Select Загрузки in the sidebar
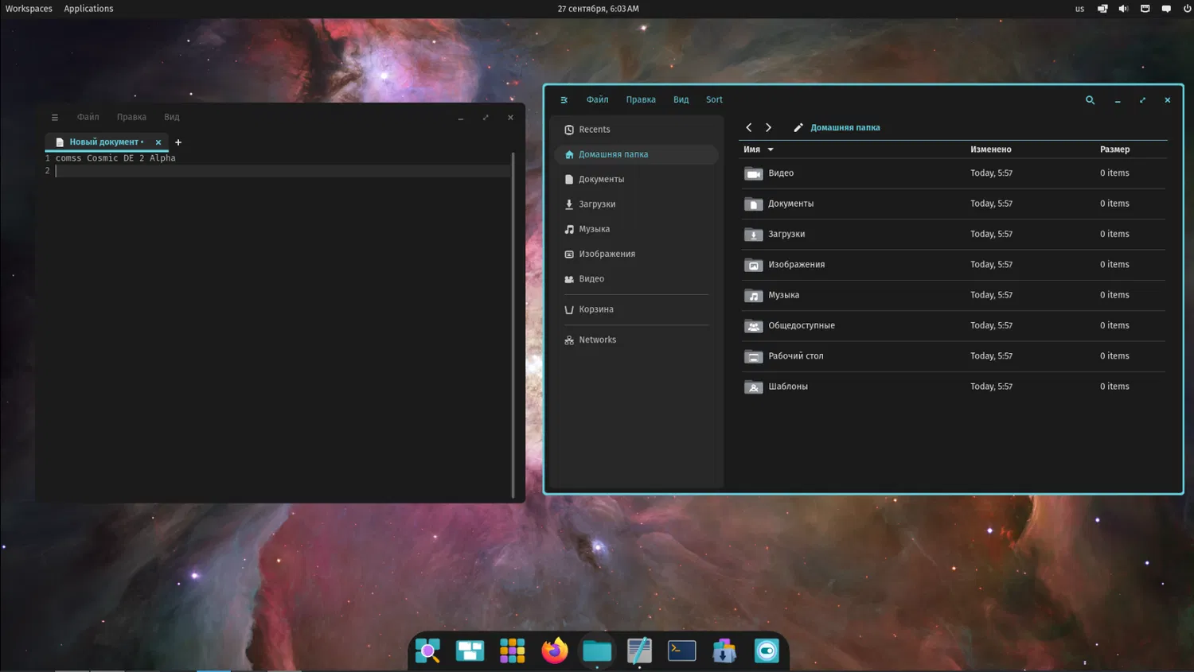The image size is (1194, 672). (597, 204)
